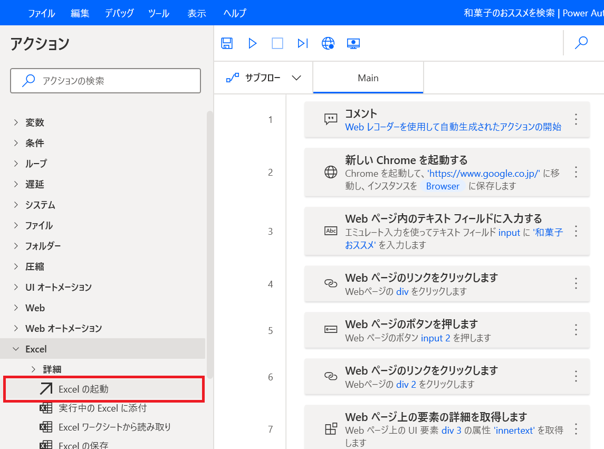Image resolution: width=604 pixels, height=449 pixels.
Task: Run the flow with the play icon
Action: click(x=252, y=43)
